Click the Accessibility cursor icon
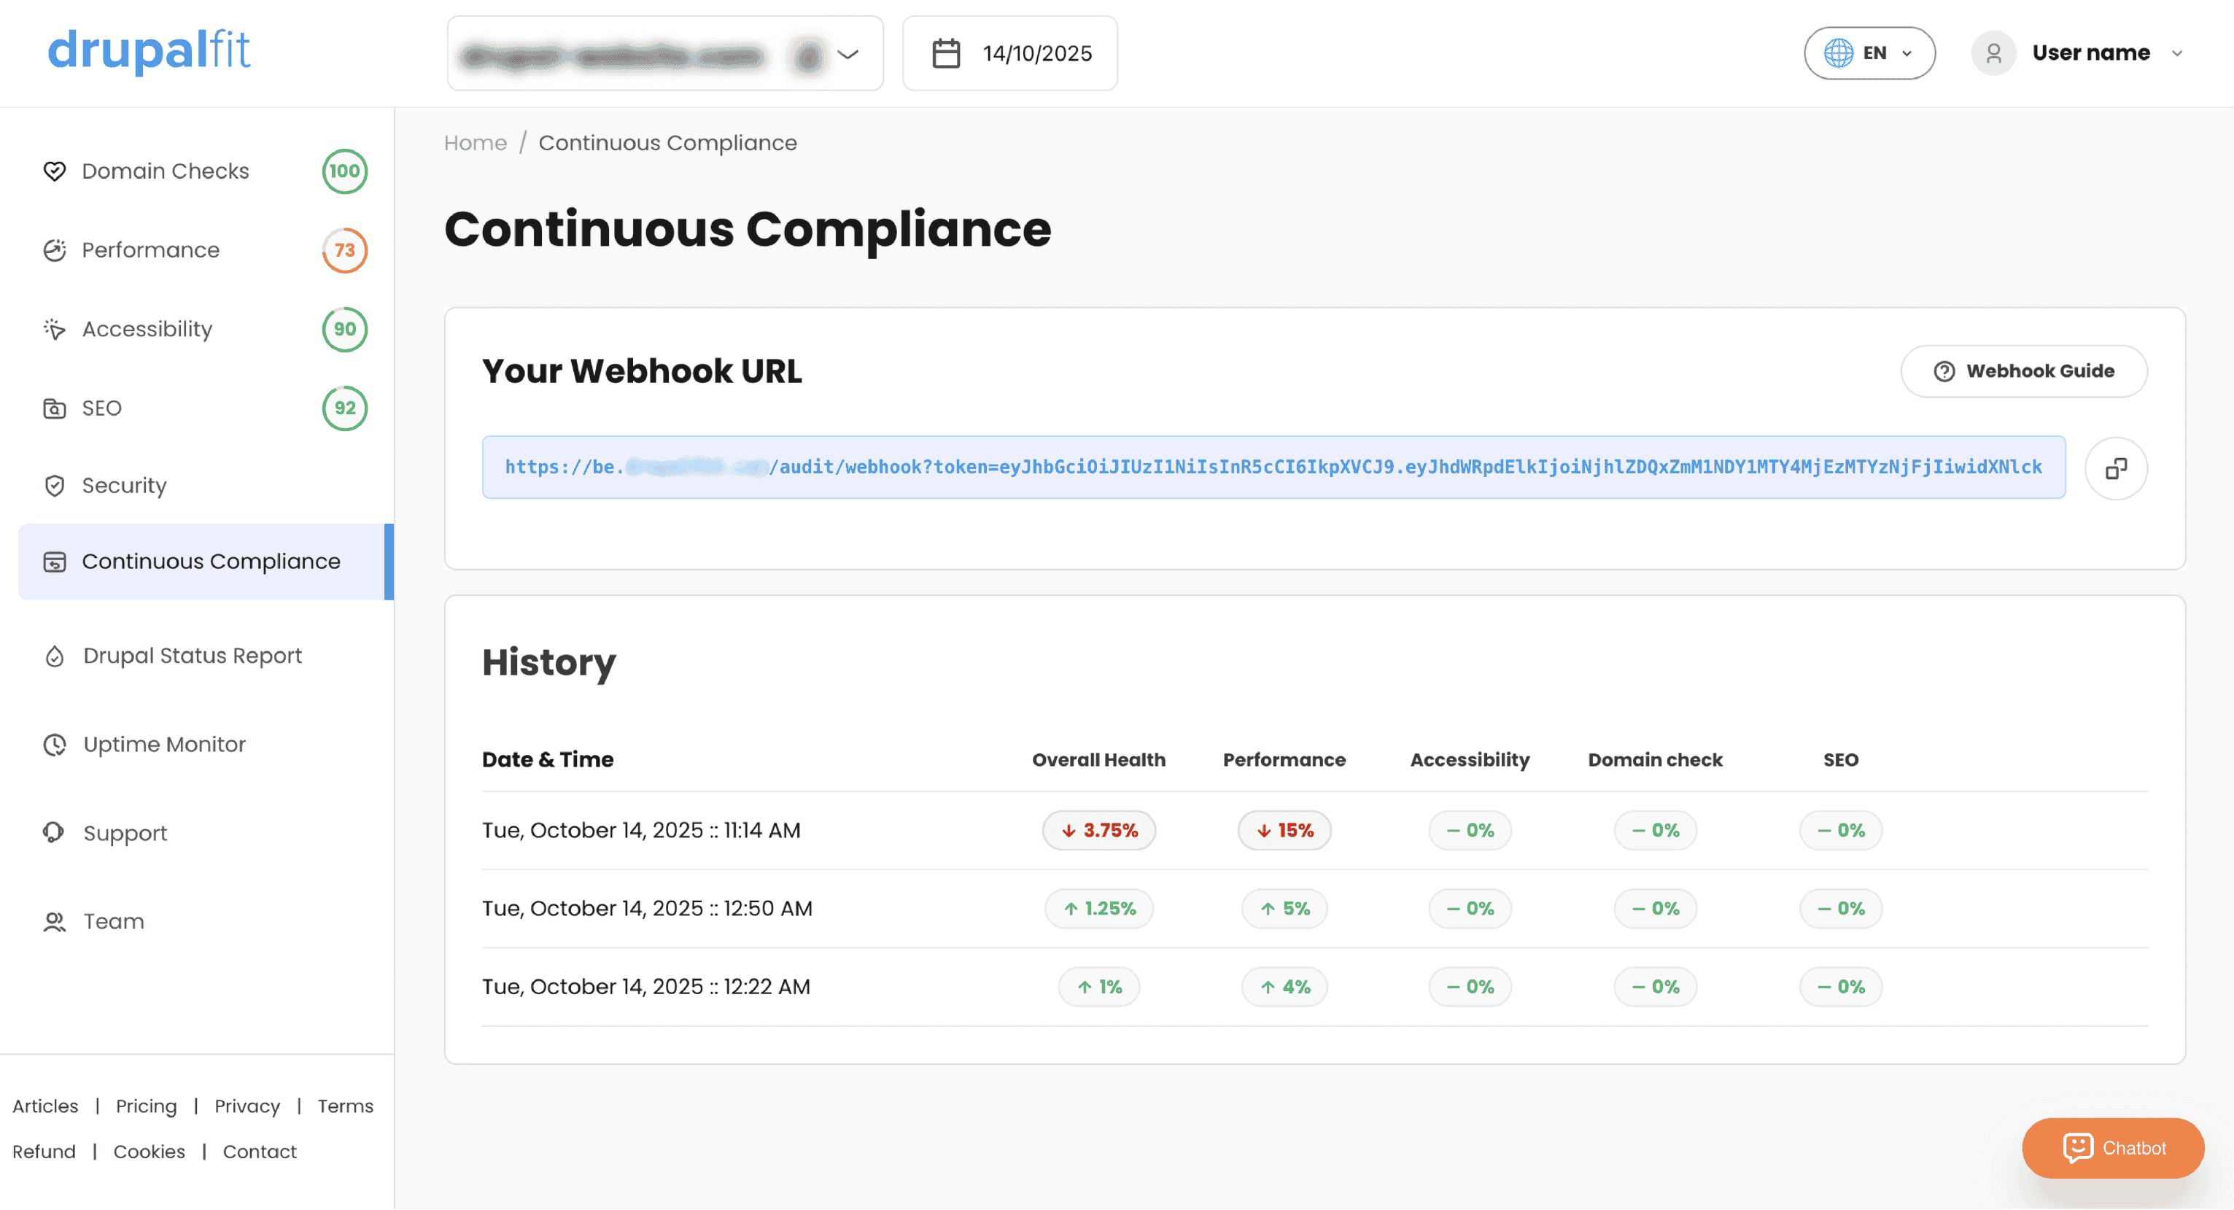The width and height of the screenshot is (2234, 1210). (x=55, y=329)
